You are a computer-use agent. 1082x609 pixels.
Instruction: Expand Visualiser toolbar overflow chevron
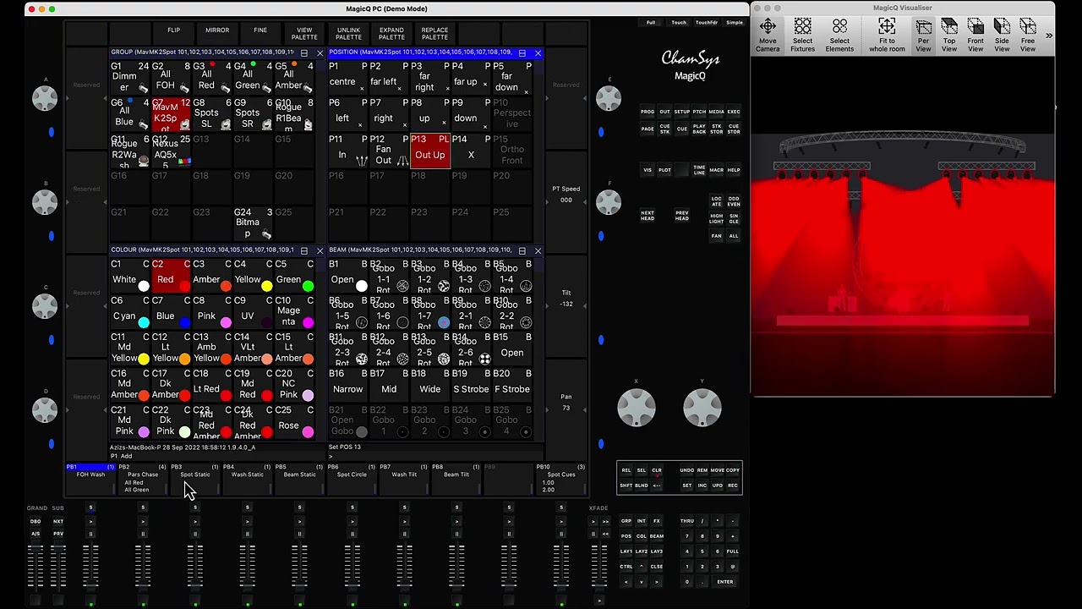click(1049, 36)
